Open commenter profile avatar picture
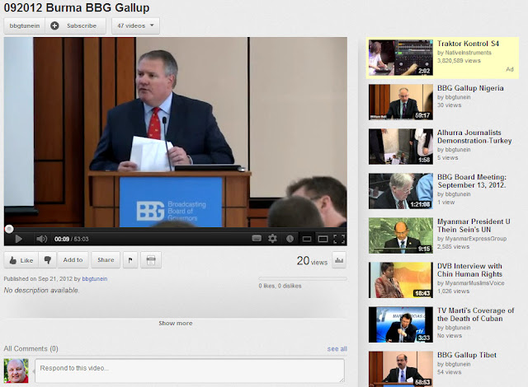Viewport: 528px width, 387px height. [x=16, y=371]
